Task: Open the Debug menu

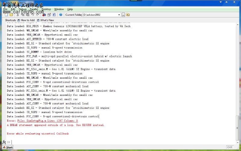Action: coord(23,9)
